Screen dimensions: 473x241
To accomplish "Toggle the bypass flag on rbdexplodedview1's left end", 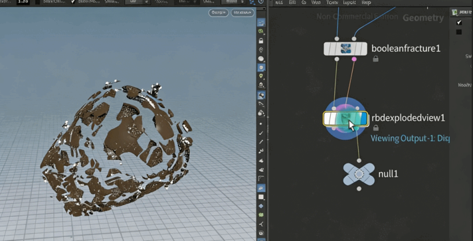I will (328, 119).
